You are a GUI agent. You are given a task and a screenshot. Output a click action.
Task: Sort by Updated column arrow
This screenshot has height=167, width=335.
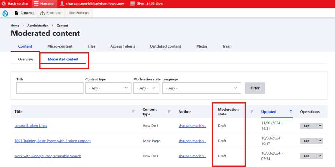(x=291, y=111)
